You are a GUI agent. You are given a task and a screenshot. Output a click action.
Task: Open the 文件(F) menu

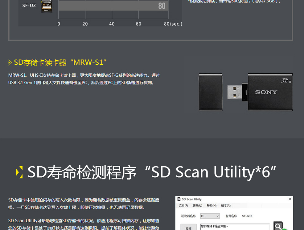183,206
